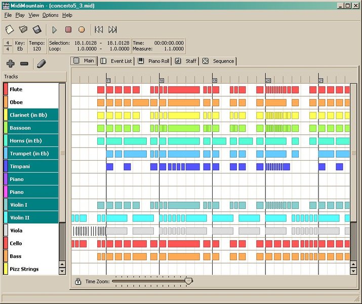Click the MidiMountain title bar app icon
Image resolution: width=362 pixels, height=304 pixels.
tap(6, 6)
